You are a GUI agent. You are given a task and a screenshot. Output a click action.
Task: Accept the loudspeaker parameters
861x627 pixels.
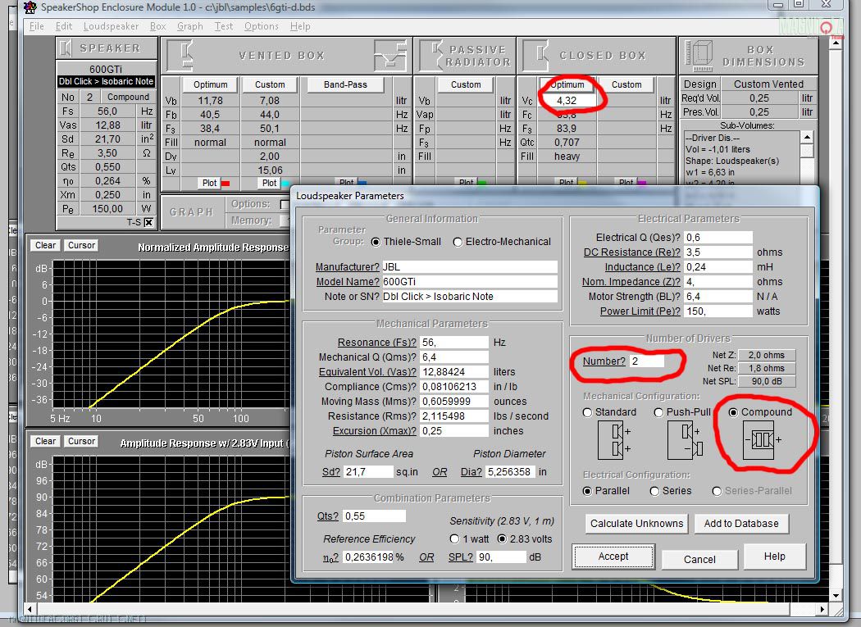613,557
